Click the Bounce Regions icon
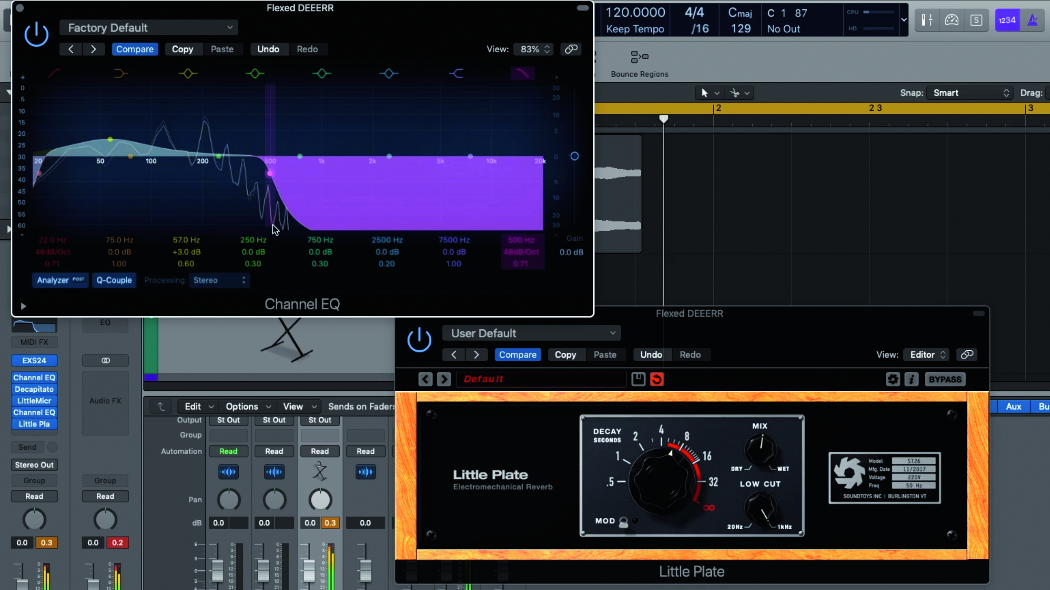Screen dimensions: 1050x590 [x=639, y=57]
